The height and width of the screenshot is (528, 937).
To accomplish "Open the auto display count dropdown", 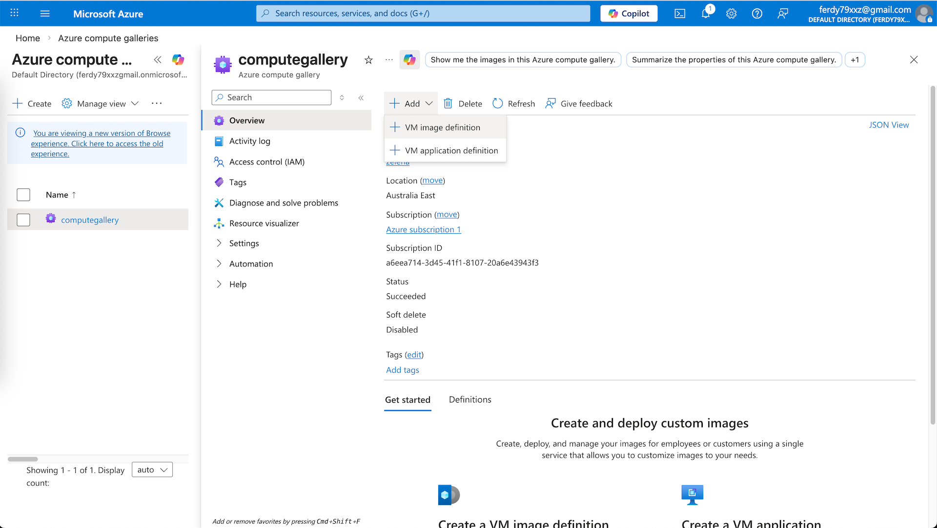I will pos(152,469).
